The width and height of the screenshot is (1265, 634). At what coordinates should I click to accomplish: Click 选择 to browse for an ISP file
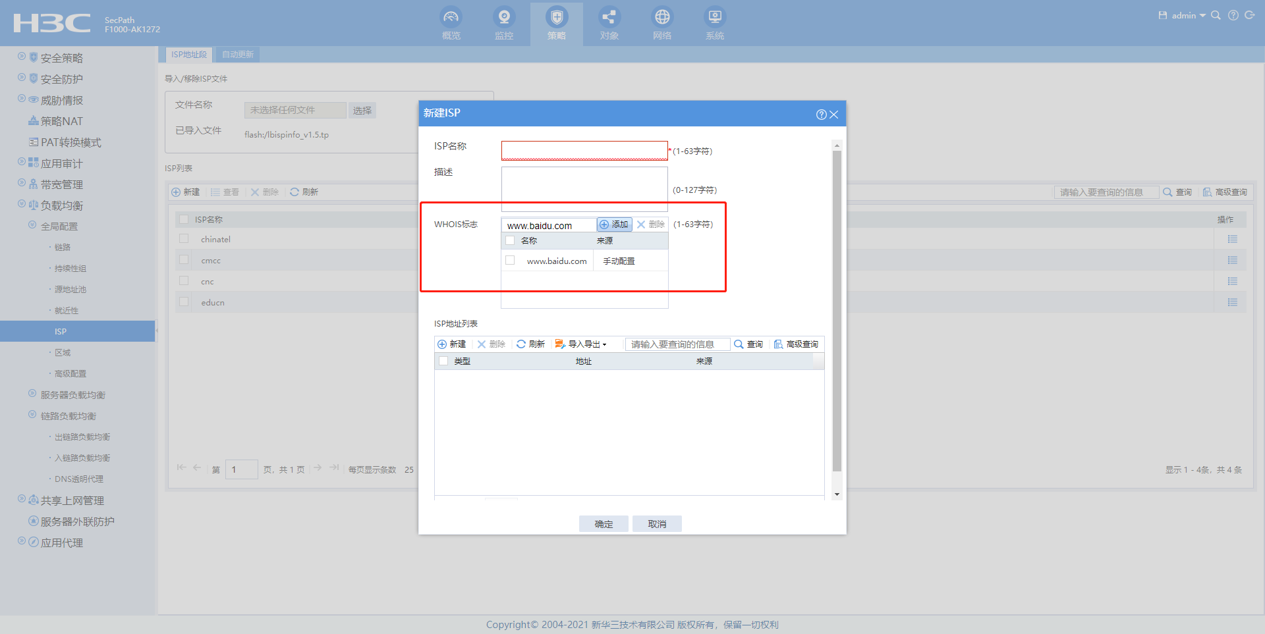(x=362, y=111)
